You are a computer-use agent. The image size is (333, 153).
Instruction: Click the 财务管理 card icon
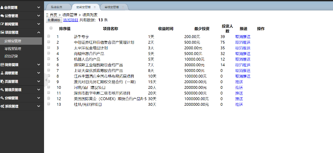click(x=2, y=65)
